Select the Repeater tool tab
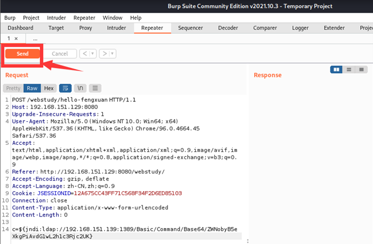 click(153, 28)
